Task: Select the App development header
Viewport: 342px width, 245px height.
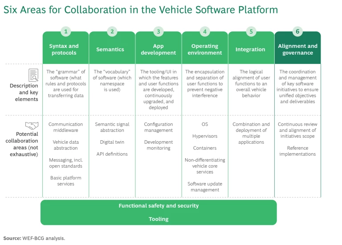Action: [x=159, y=49]
